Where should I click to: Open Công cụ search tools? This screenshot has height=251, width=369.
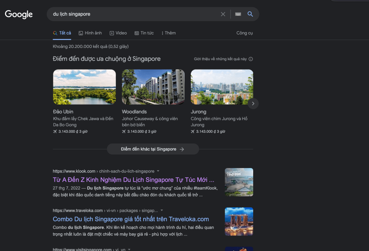coord(245,33)
